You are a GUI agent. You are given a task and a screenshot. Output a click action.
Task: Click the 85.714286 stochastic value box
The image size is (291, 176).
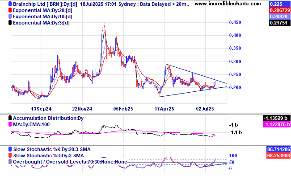(x=278, y=149)
